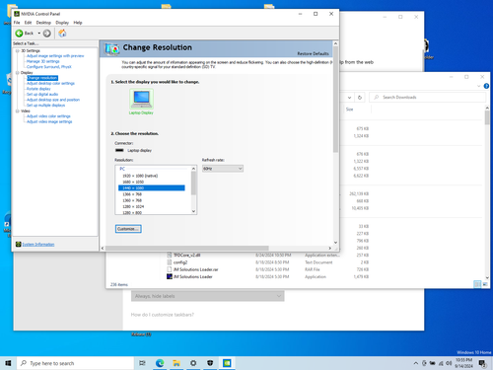This screenshot has width=493, height=370.
Task: Click the resolution list scrollbar down arrow
Action: coord(193,211)
